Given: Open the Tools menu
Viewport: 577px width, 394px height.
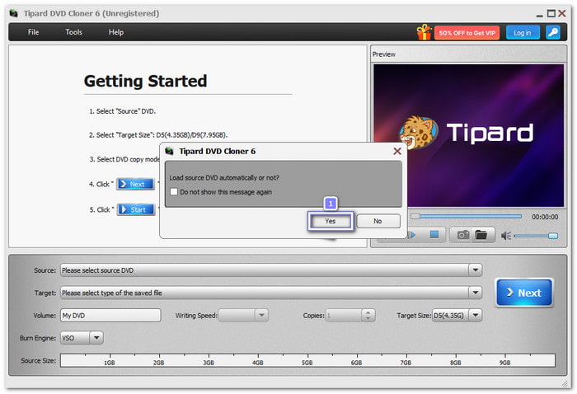Looking at the screenshot, I should pyautogui.click(x=73, y=32).
